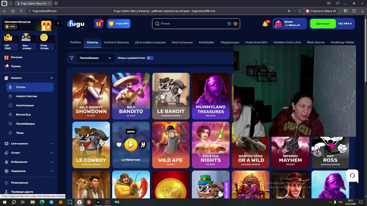Open Le Cowboy game thumbnail
This screenshot has height=206, width=367.
pyautogui.click(x=91, y=145)
